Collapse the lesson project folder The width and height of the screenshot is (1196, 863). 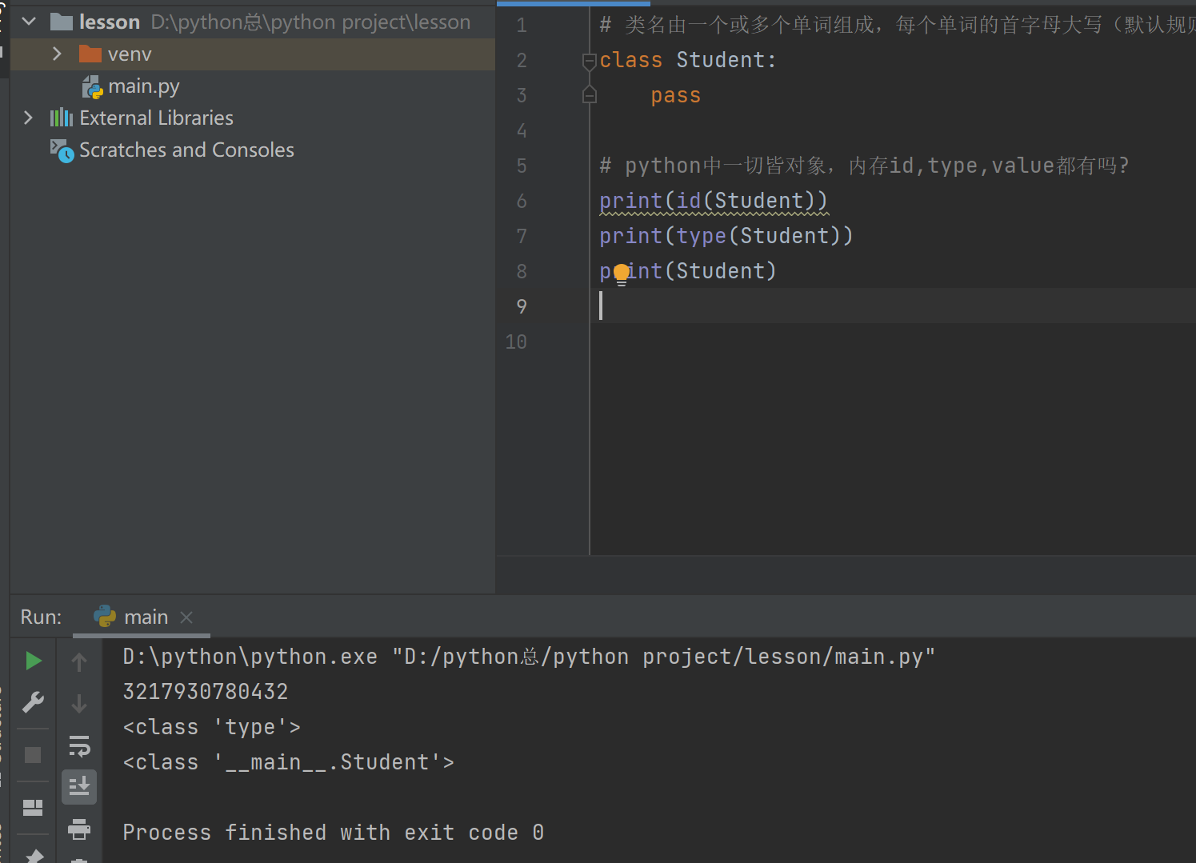point(30,22)
